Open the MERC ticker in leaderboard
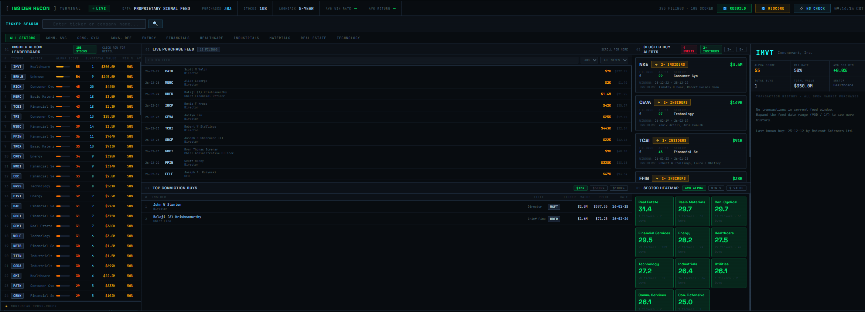Screen dimensions: 865x312 [17, 97]
